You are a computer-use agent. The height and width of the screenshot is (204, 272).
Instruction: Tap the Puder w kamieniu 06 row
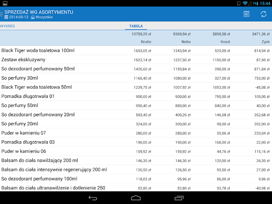[136, 151]
